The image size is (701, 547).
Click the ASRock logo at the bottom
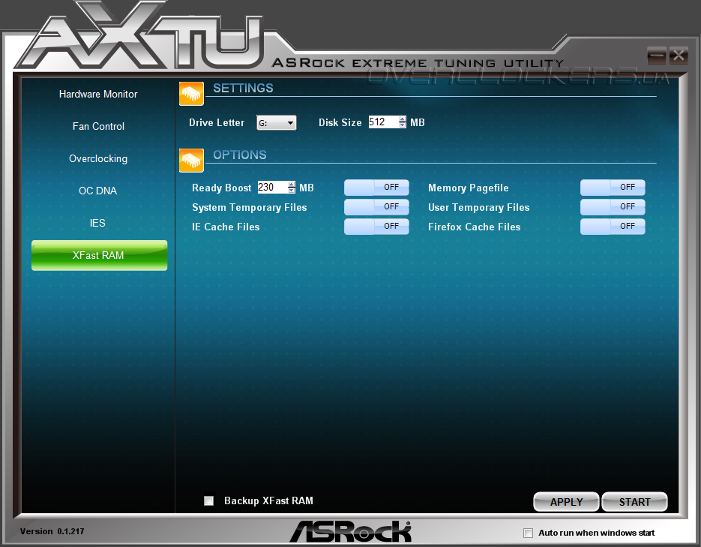pyautogui.click(x=350, y=531)
